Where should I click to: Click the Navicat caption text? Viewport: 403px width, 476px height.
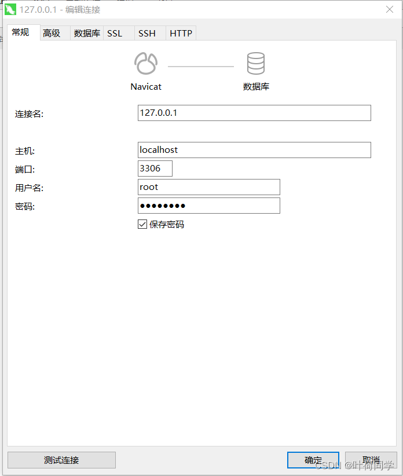[x=146, y=87]
